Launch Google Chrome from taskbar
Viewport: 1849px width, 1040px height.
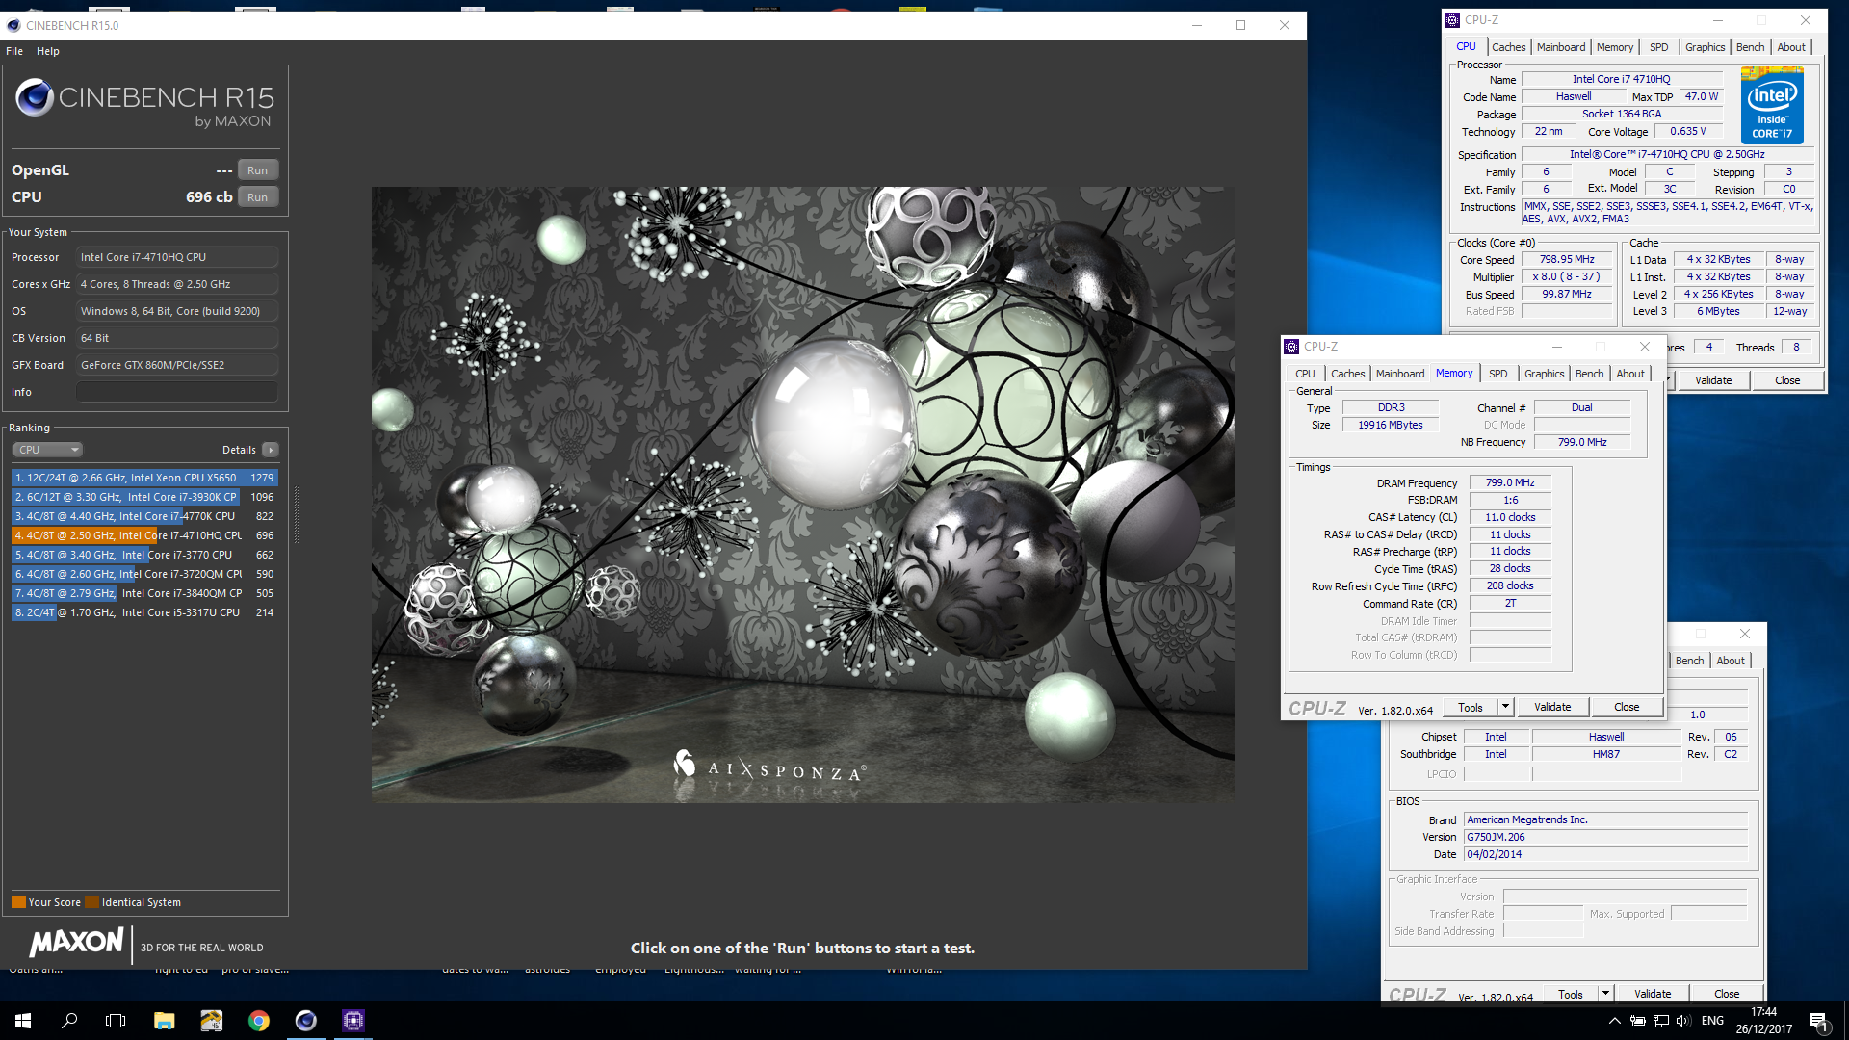pyautogui.click(x=258, y=1021)
